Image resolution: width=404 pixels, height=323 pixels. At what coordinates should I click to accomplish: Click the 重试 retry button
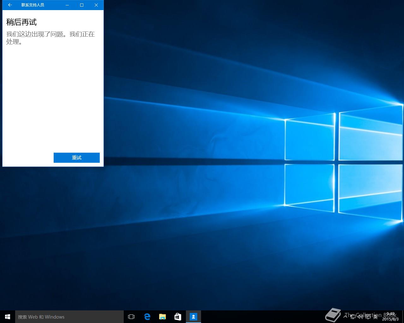(77, 158)
